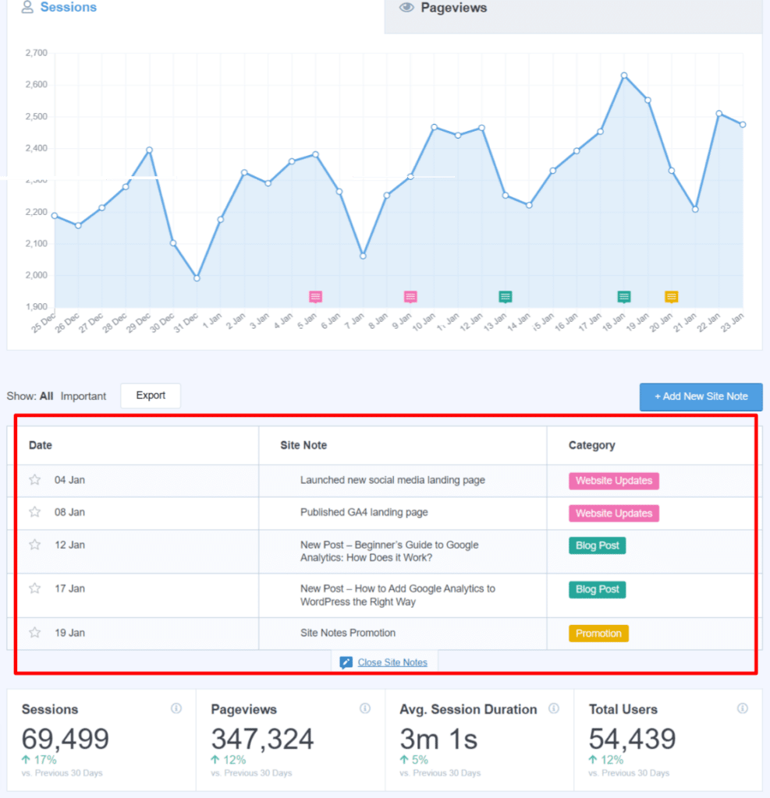Open the info tooltip beside Total Users
The image size is (770, 798).
click(742, 708)
